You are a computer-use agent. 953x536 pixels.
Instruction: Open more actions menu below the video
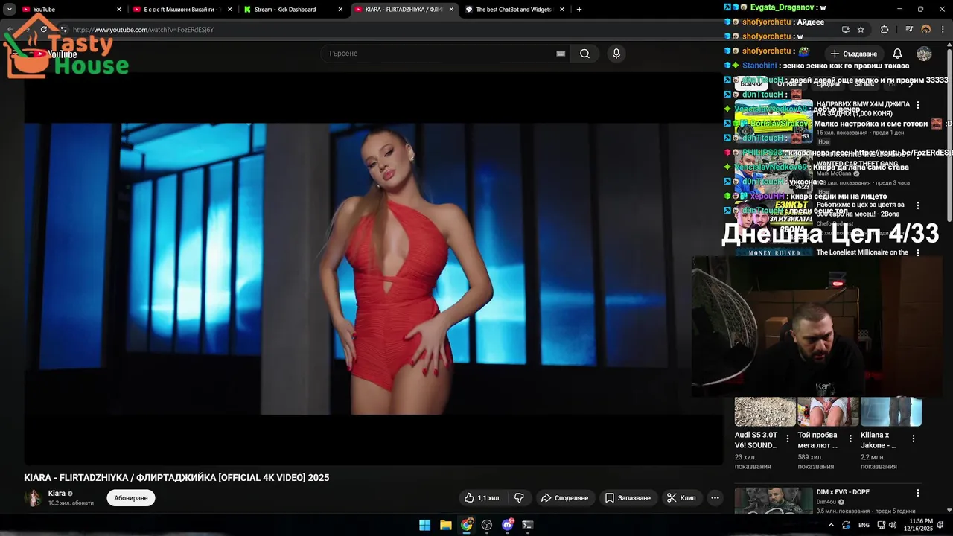coord(715,498)
